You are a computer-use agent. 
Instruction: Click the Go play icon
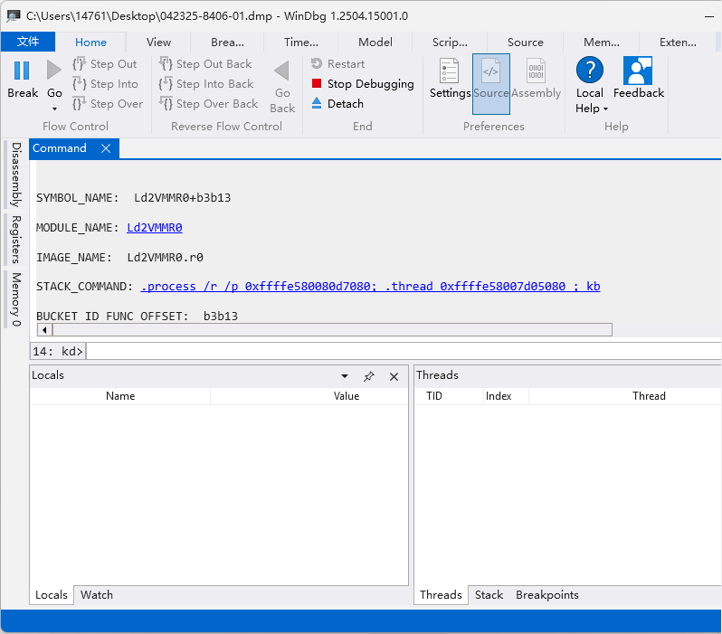point(54,71)
